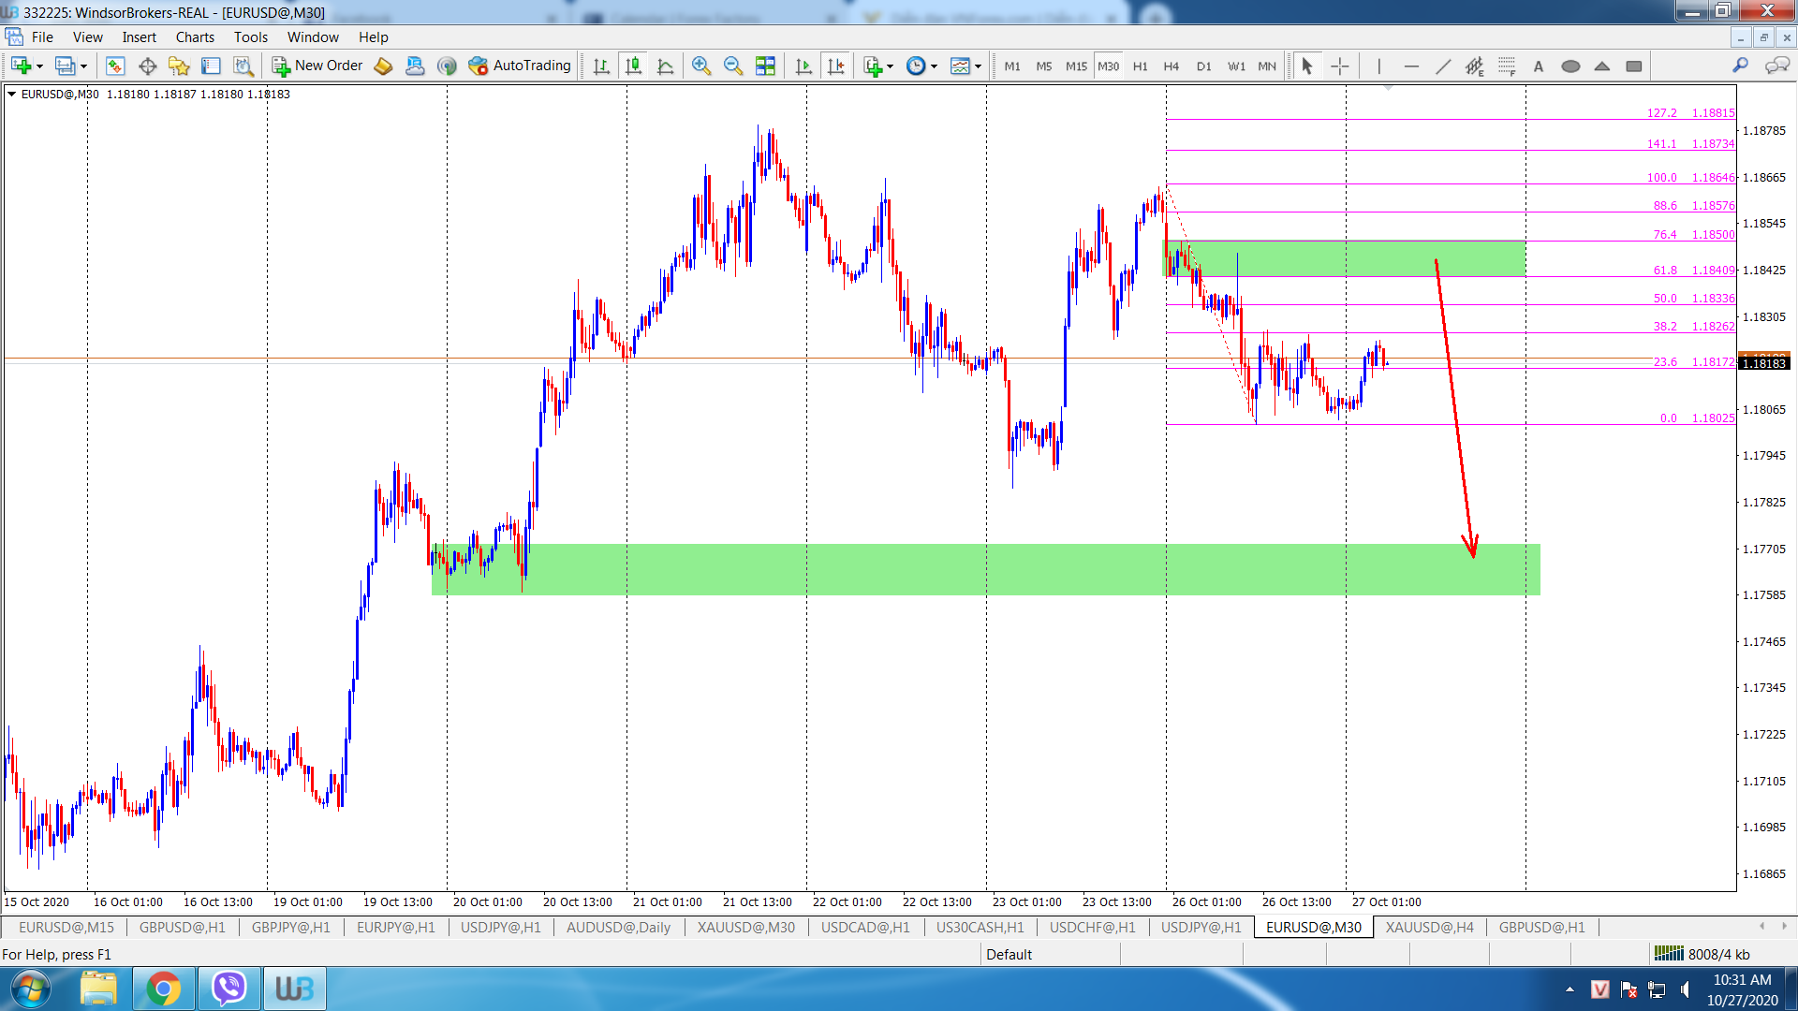Screen dimensions: 1798x1011
Task: Expand the Periods dropdown arrow
Action: coord(934,66)
